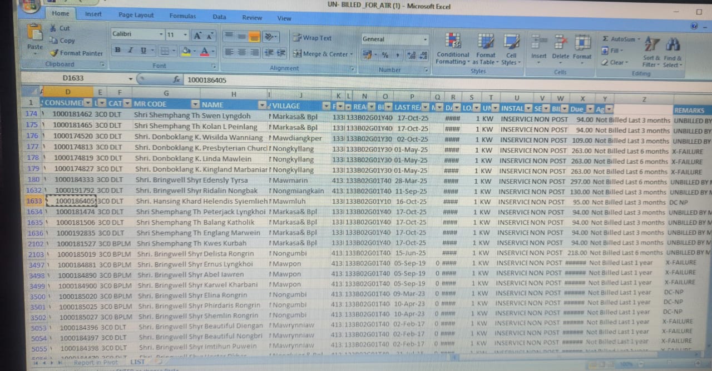Align text left in the cell
Image resolution: width=712 pixels, height=371 pixels.
click(x=229, y=53)
